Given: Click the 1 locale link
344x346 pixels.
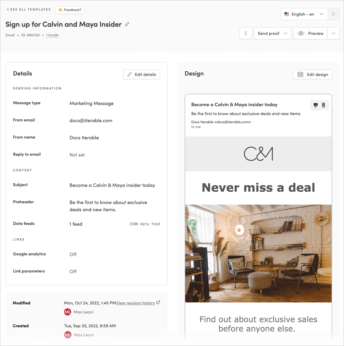Looking at the screenshot, I should (52, 35).
